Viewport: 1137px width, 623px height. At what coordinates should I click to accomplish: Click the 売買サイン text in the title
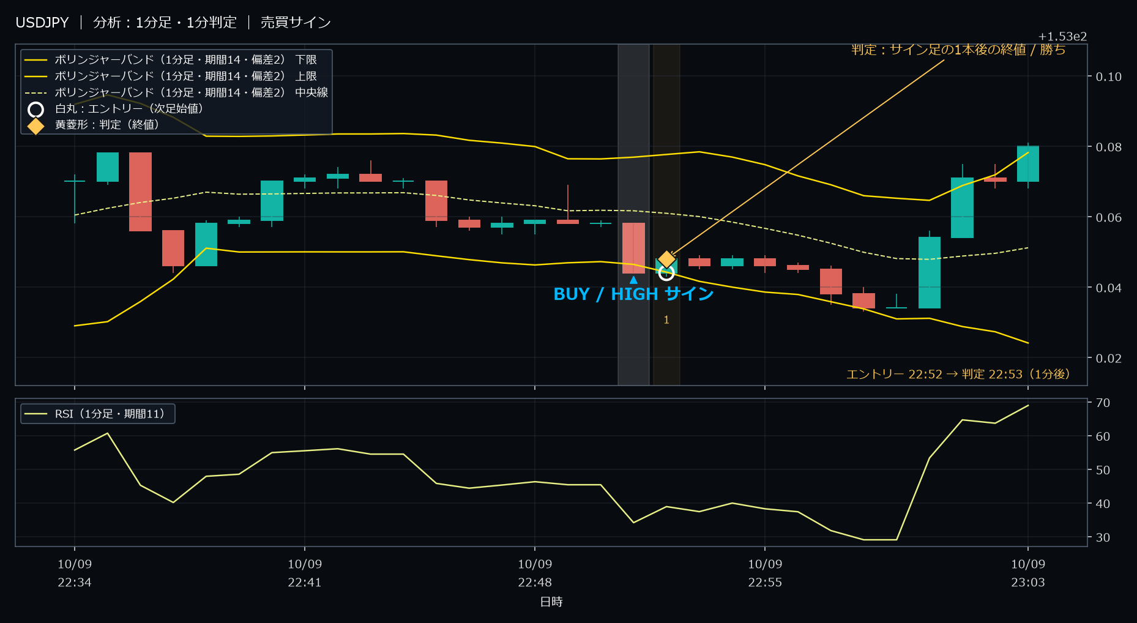pyautogui.click(x=296, y=23)
